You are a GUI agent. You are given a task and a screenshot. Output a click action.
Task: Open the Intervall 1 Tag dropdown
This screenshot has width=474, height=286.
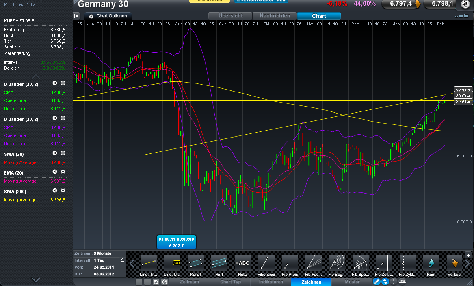click(99, 260)
